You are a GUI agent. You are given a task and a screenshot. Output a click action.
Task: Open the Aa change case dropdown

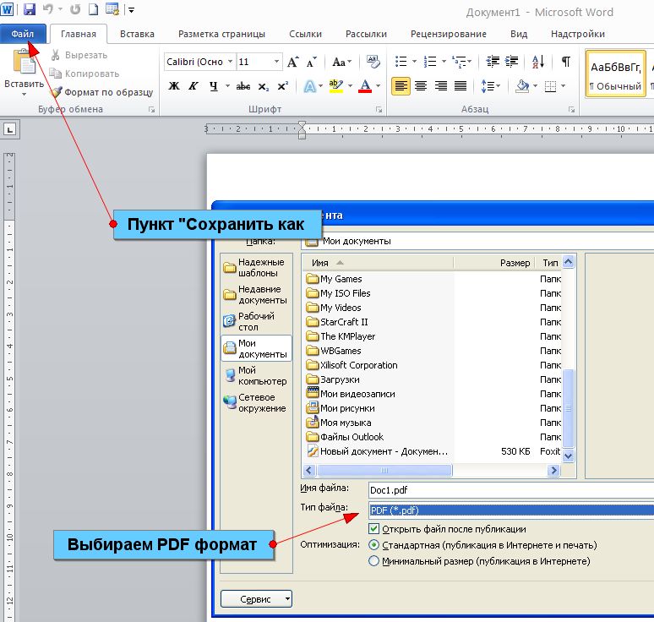tap(341, 63)
